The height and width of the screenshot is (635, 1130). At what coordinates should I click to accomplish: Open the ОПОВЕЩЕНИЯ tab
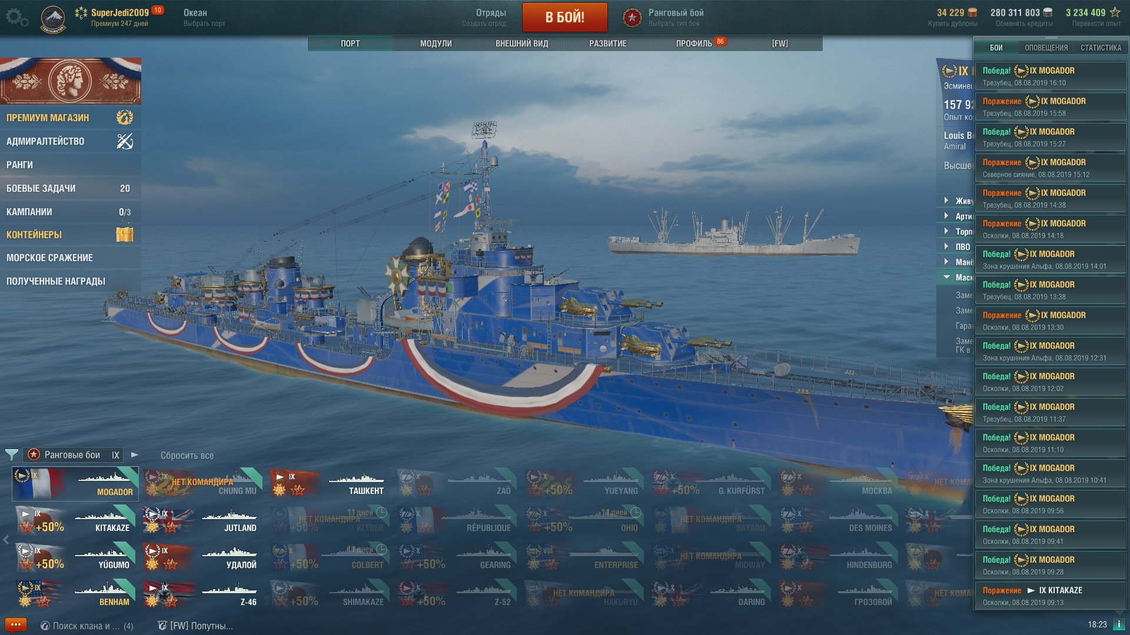click(x=1046, y=48)
